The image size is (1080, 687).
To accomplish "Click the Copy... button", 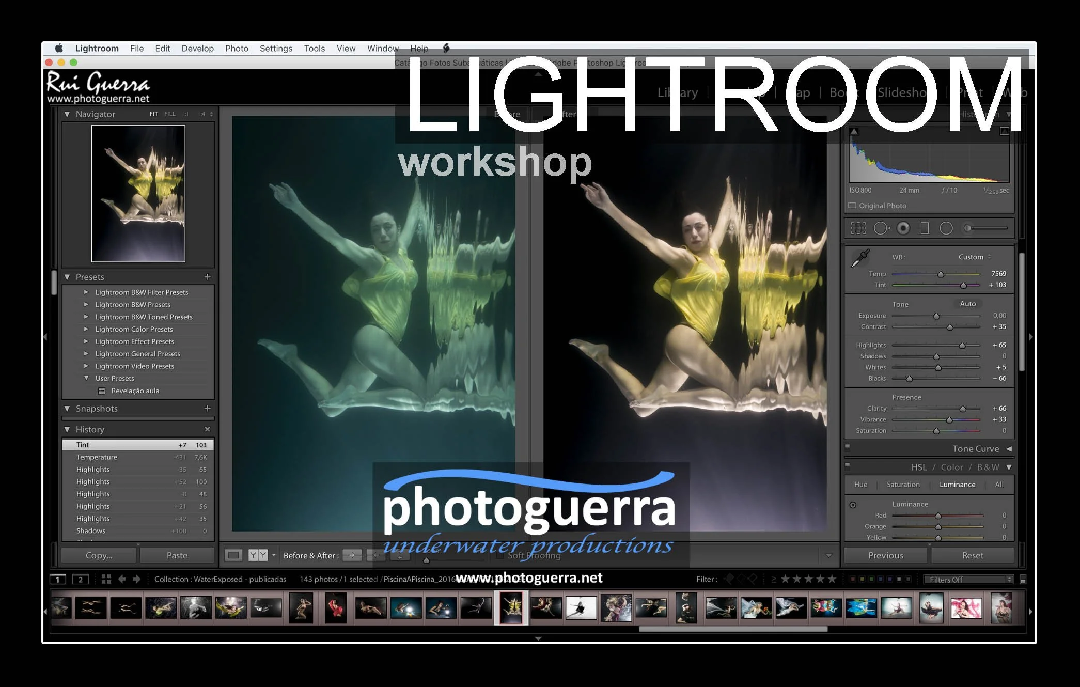I will tap(99, 555).
